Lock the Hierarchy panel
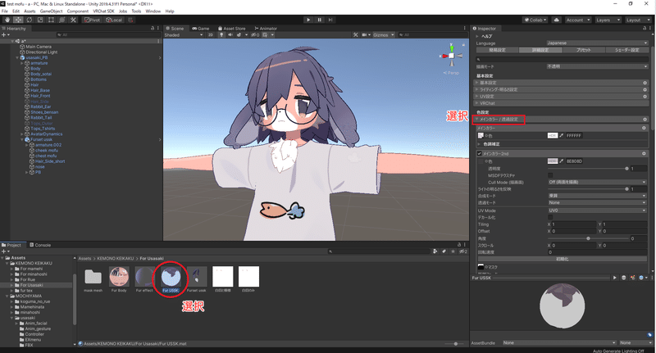Screen dimensions: 656x353 point(153,29)
